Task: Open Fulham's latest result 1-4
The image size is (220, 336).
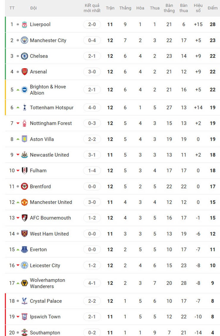Action: click(92, 171)
